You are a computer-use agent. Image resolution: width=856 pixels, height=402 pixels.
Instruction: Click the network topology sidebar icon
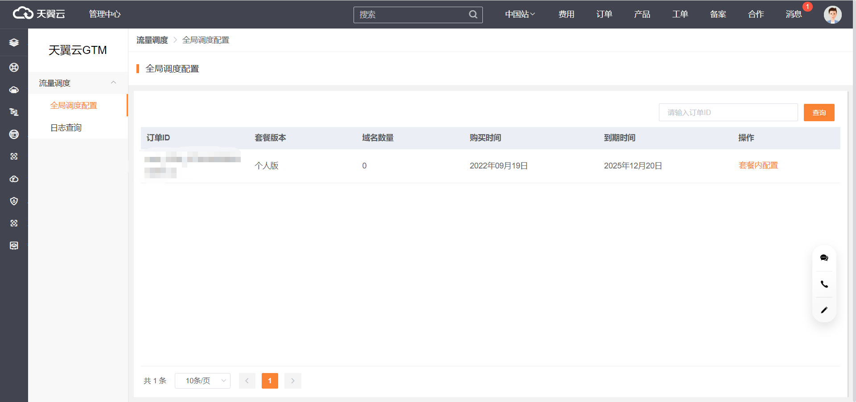(14, 112)
